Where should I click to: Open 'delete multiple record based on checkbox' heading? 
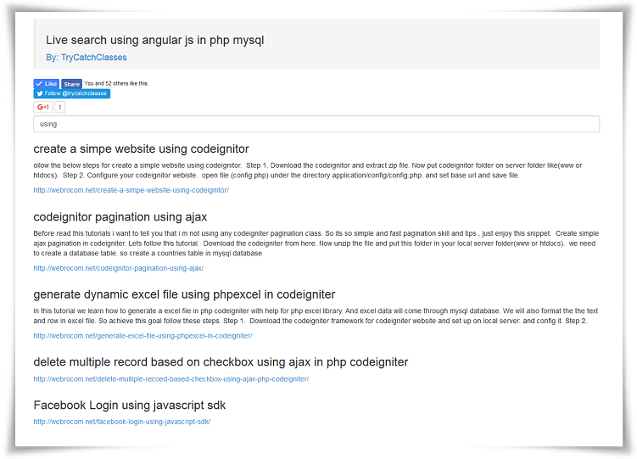(x=221, y=362)
